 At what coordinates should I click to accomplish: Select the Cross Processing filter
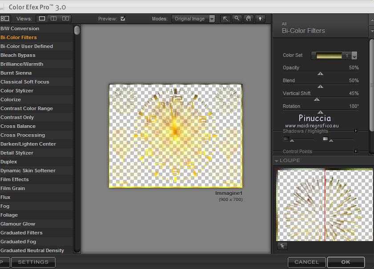pos(23,135)
